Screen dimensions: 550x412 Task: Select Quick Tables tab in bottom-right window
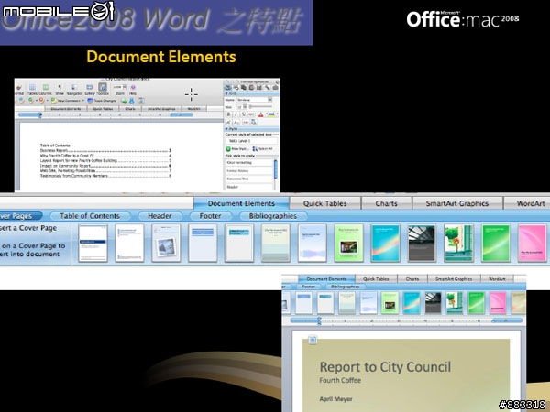(x=376, y=279)
